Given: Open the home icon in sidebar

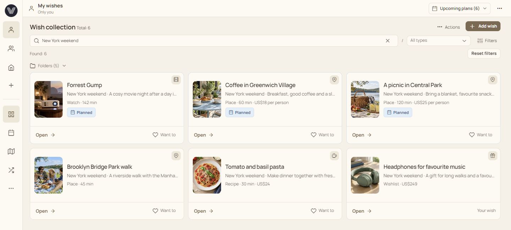Looking at the screenshot, I should click(x=11, y=67).
